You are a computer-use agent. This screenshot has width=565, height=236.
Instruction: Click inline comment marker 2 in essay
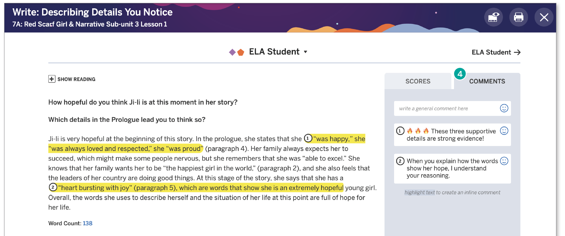click(x=53, y=187)
